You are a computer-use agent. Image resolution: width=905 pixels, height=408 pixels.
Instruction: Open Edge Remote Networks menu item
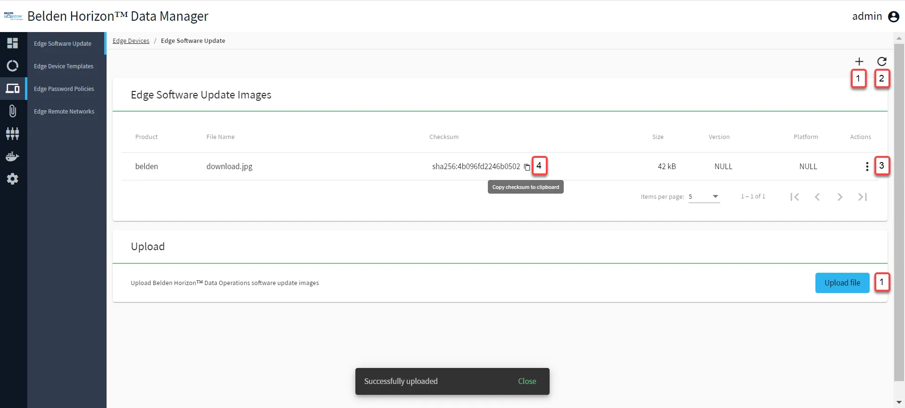pyautogui.click(x=66, y=111)
